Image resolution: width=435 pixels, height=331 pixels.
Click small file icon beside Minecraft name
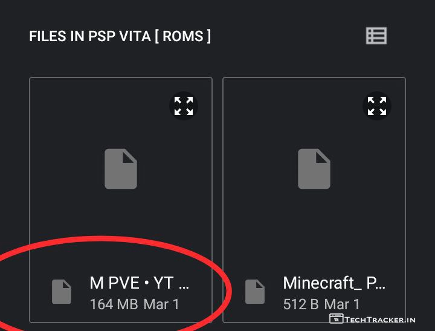pos(255,292)
